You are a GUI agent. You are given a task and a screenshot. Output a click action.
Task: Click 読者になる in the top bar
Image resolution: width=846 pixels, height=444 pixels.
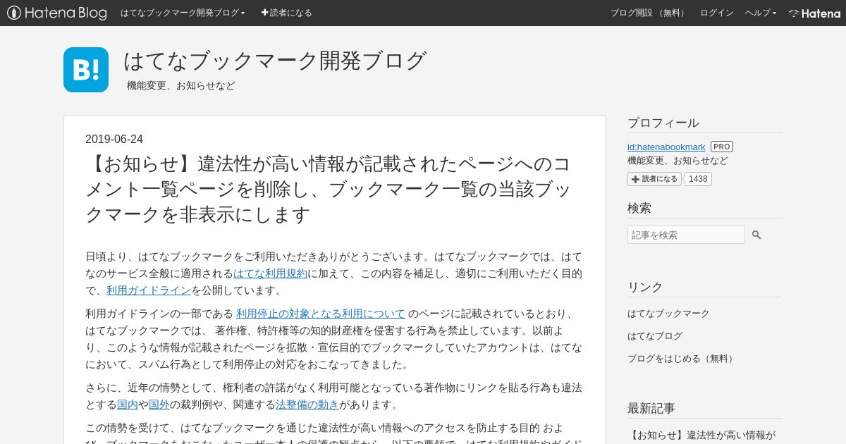click(x=286, y=13)
